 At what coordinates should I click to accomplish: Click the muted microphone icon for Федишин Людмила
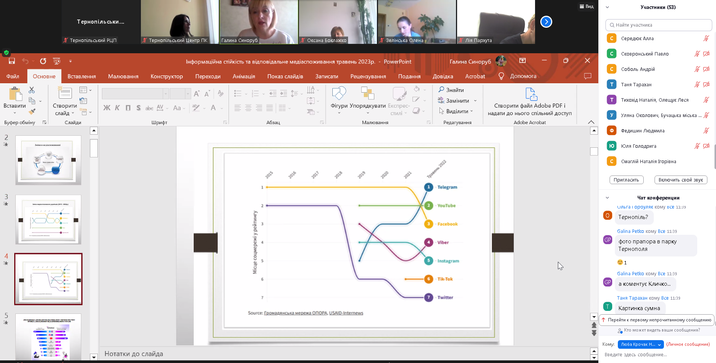point(706,130)
